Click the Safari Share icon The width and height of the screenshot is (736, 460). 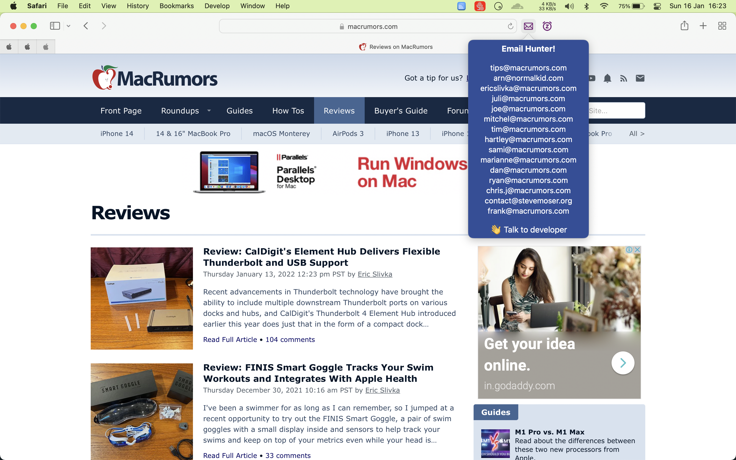[x=684, y=26]
